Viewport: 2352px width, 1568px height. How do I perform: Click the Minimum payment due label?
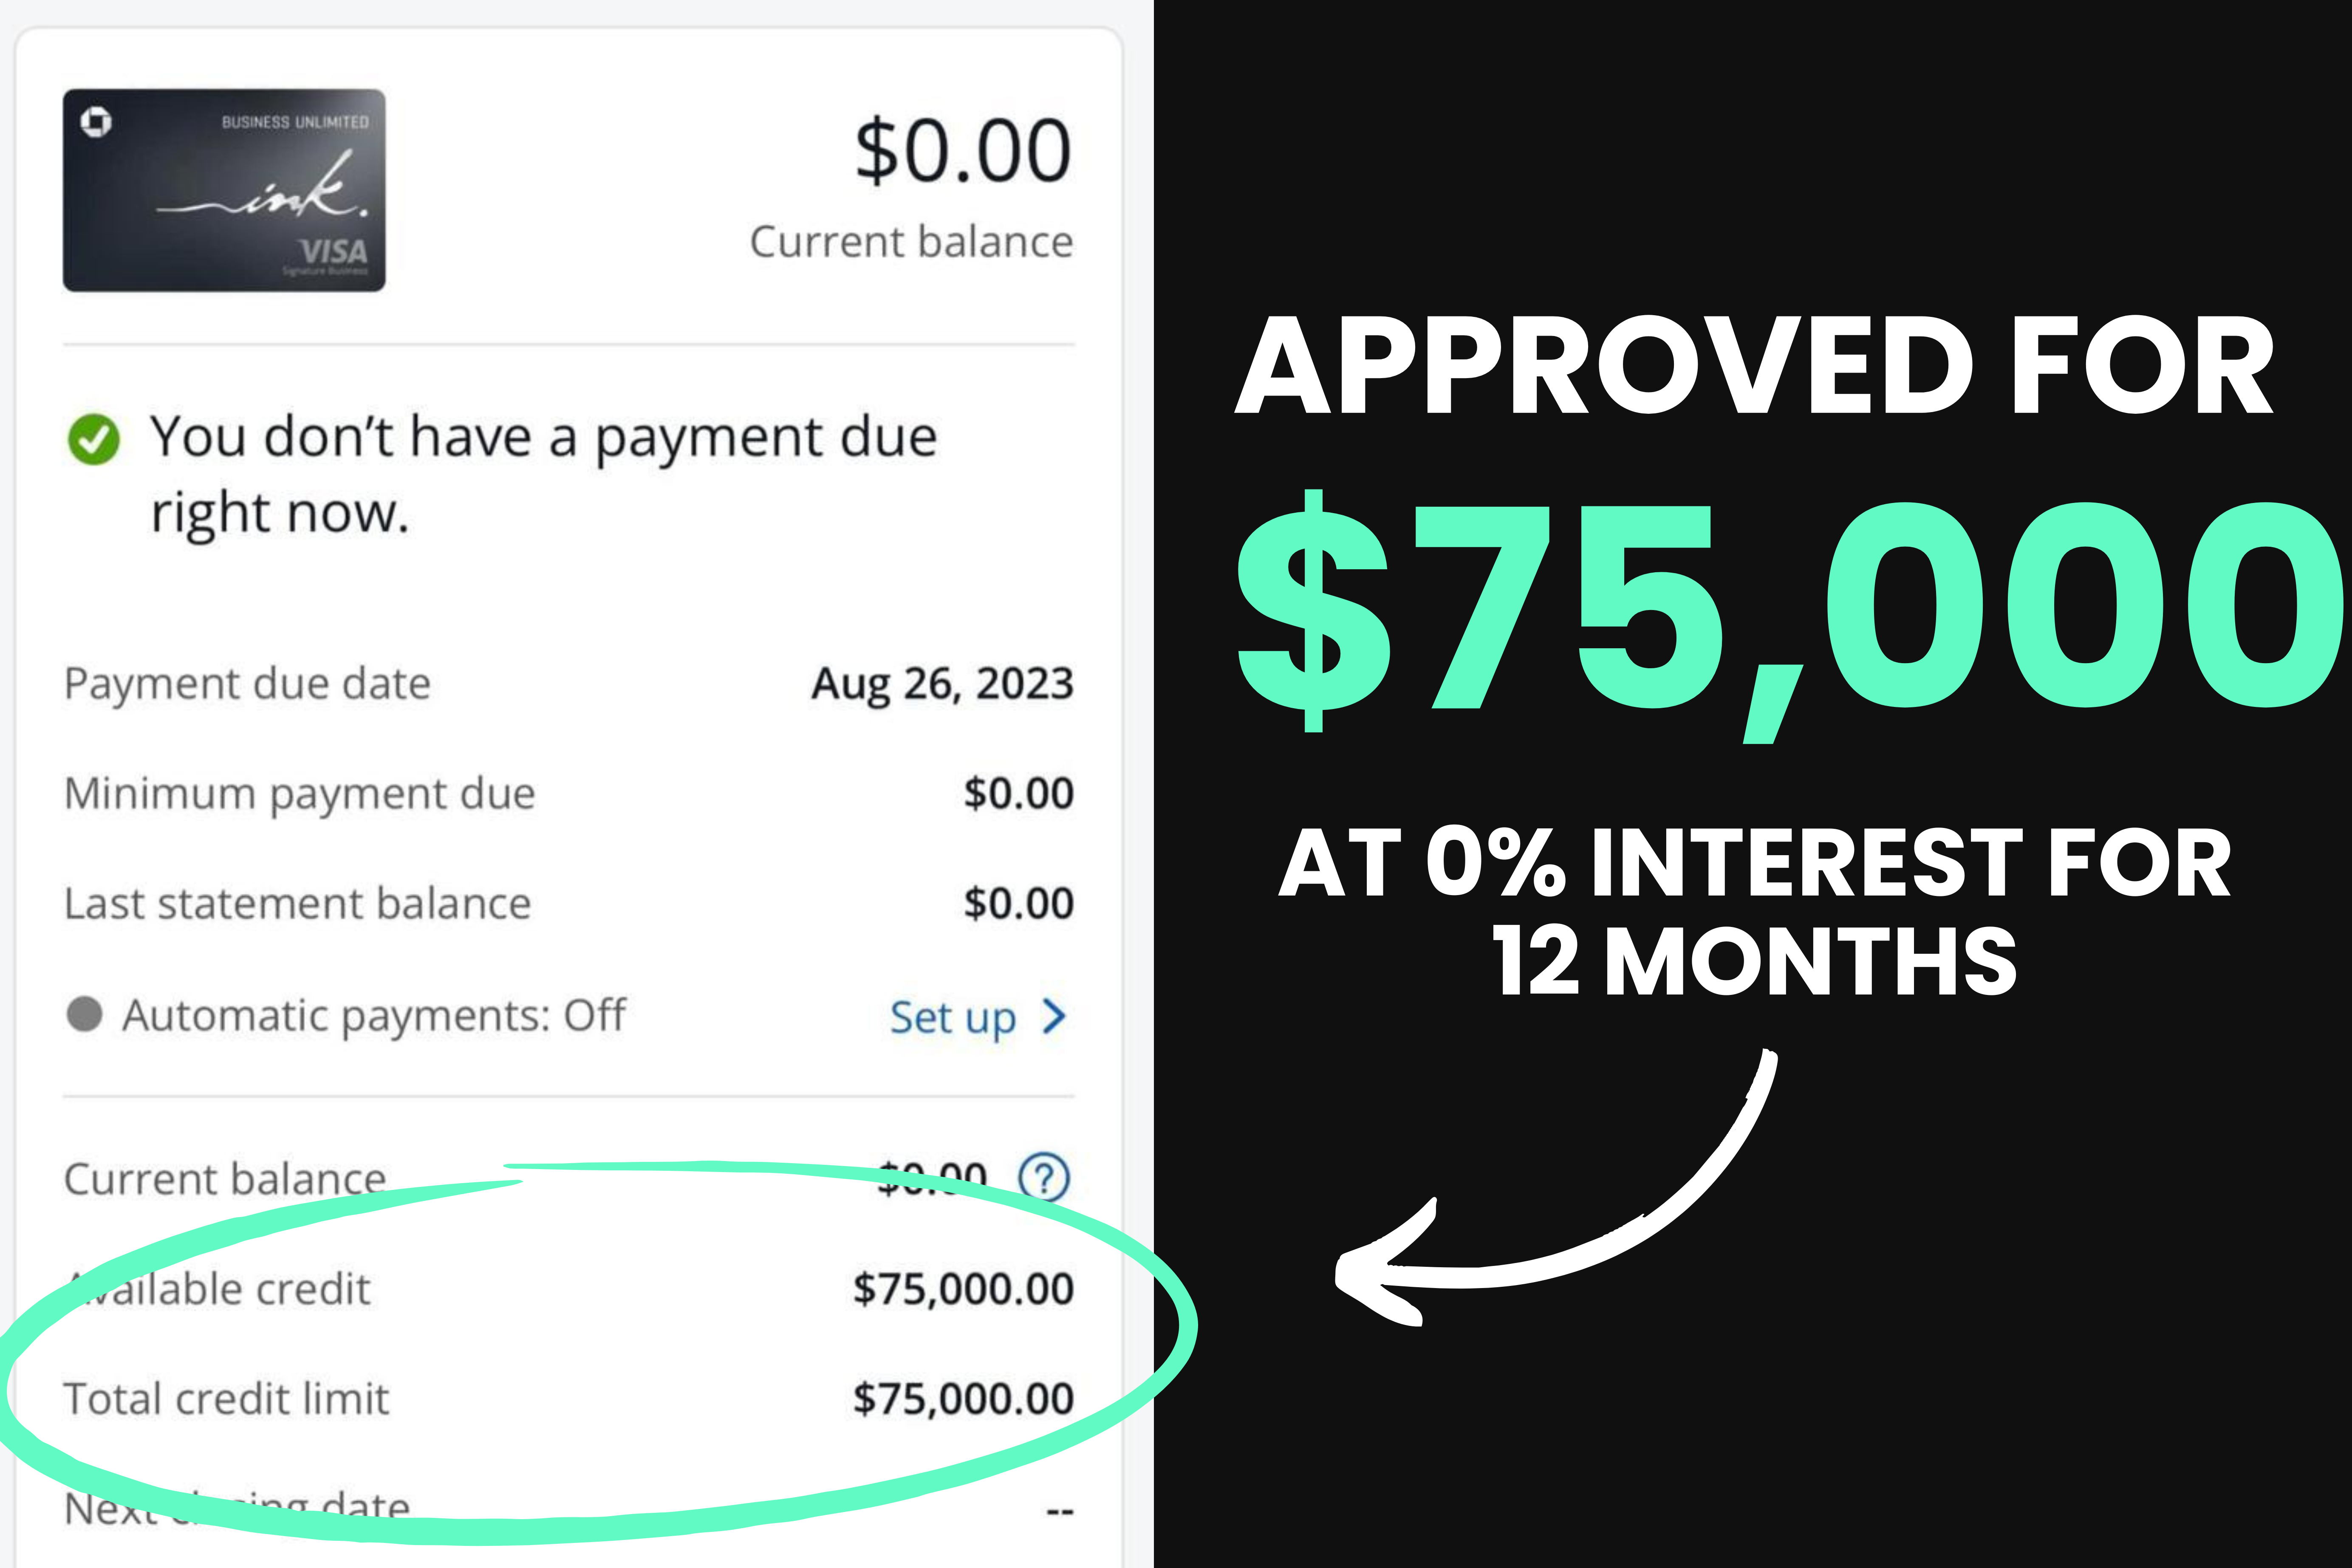(300, 794)
